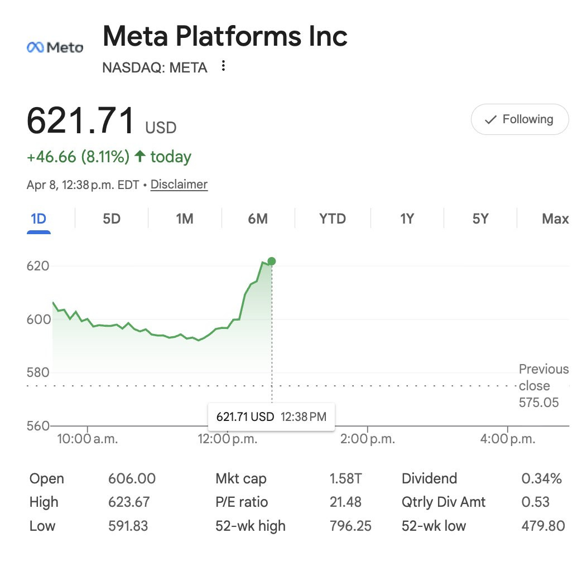Toggle the Following button off
Viewport: 587px width, 562px height.
point(519,119)
